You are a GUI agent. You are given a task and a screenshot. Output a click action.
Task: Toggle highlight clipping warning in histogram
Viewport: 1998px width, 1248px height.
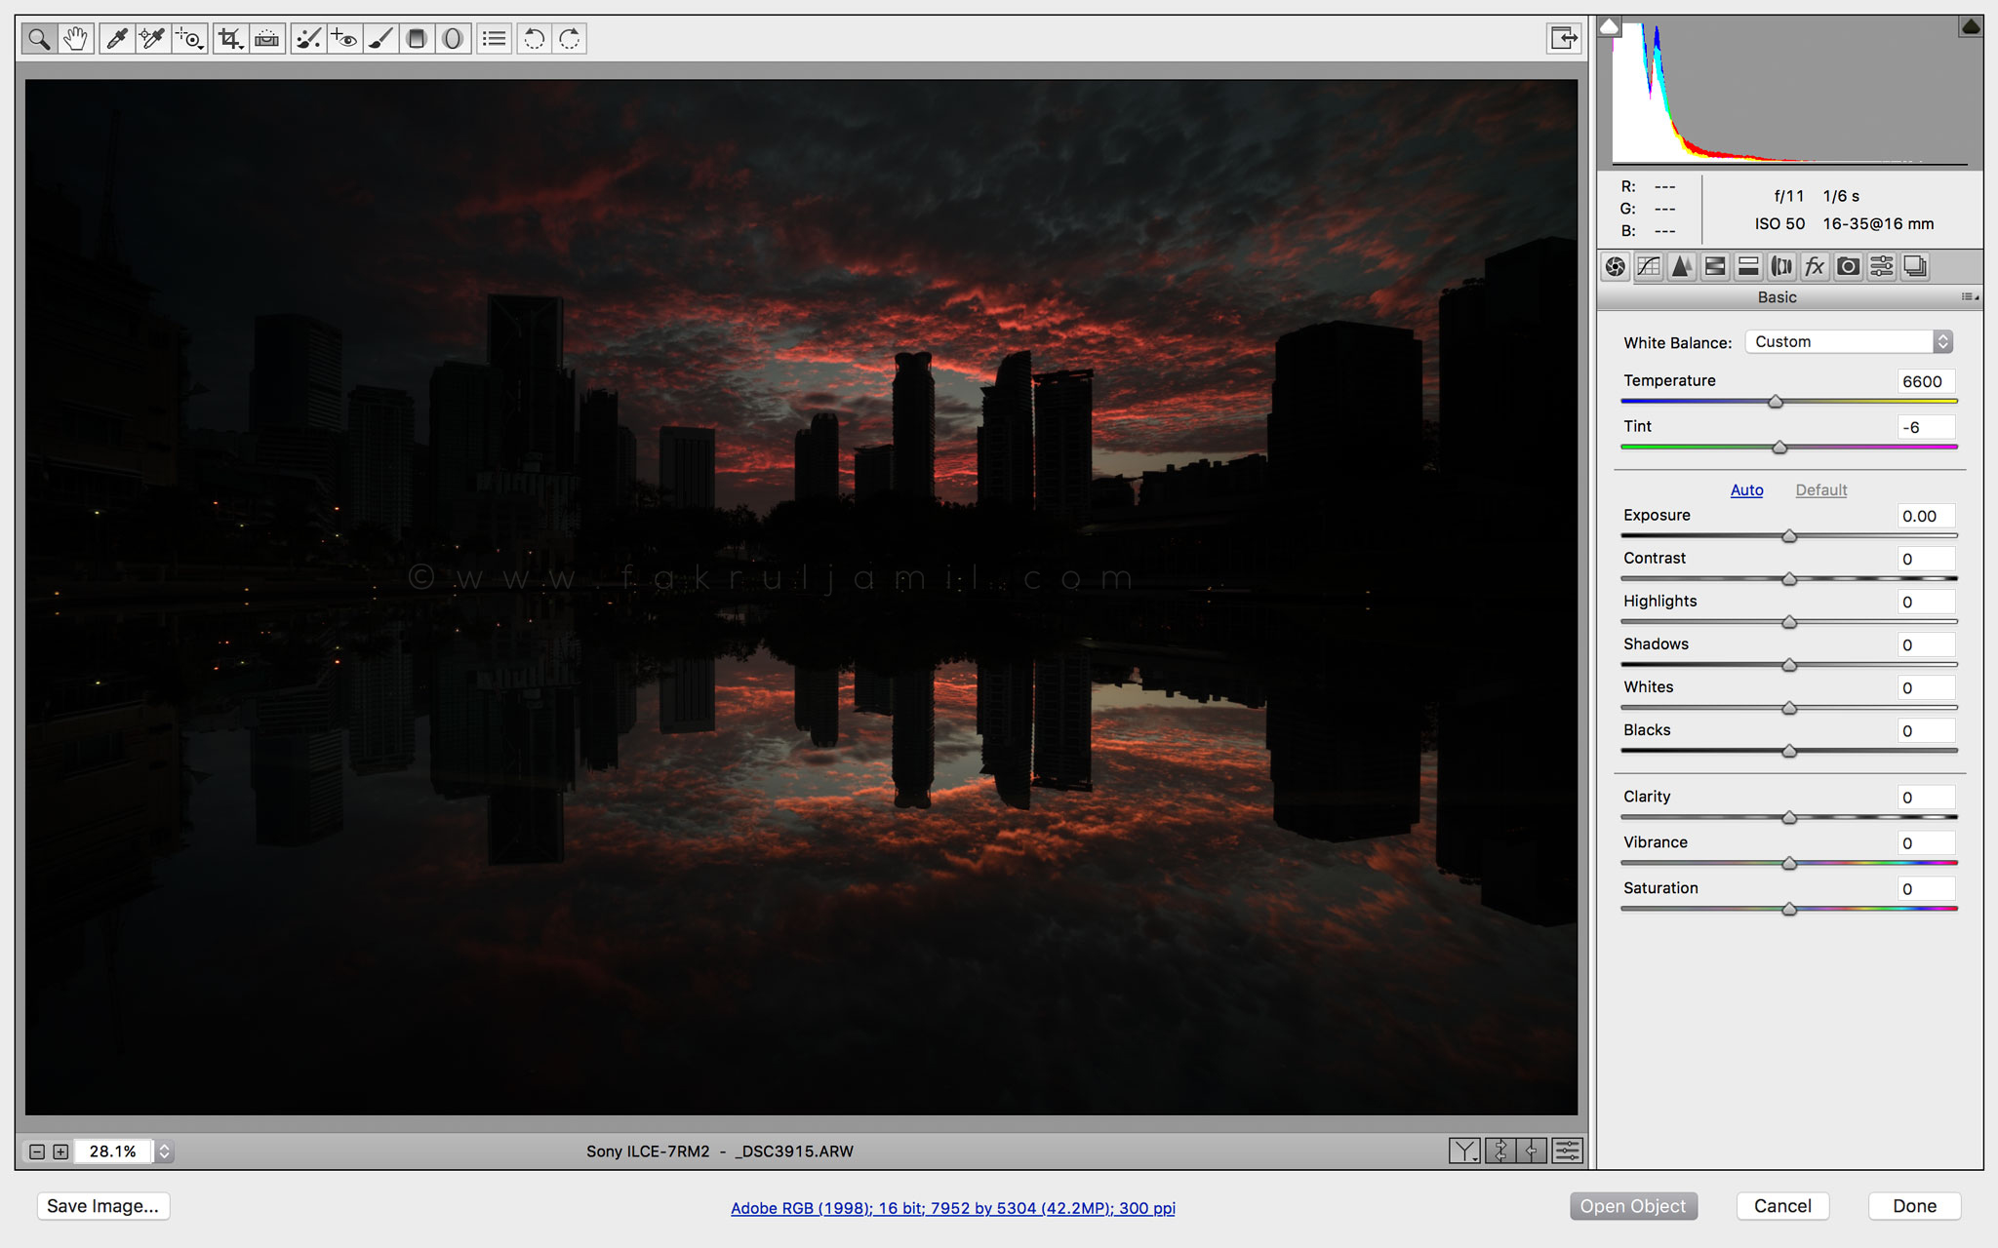[1970, 26]
